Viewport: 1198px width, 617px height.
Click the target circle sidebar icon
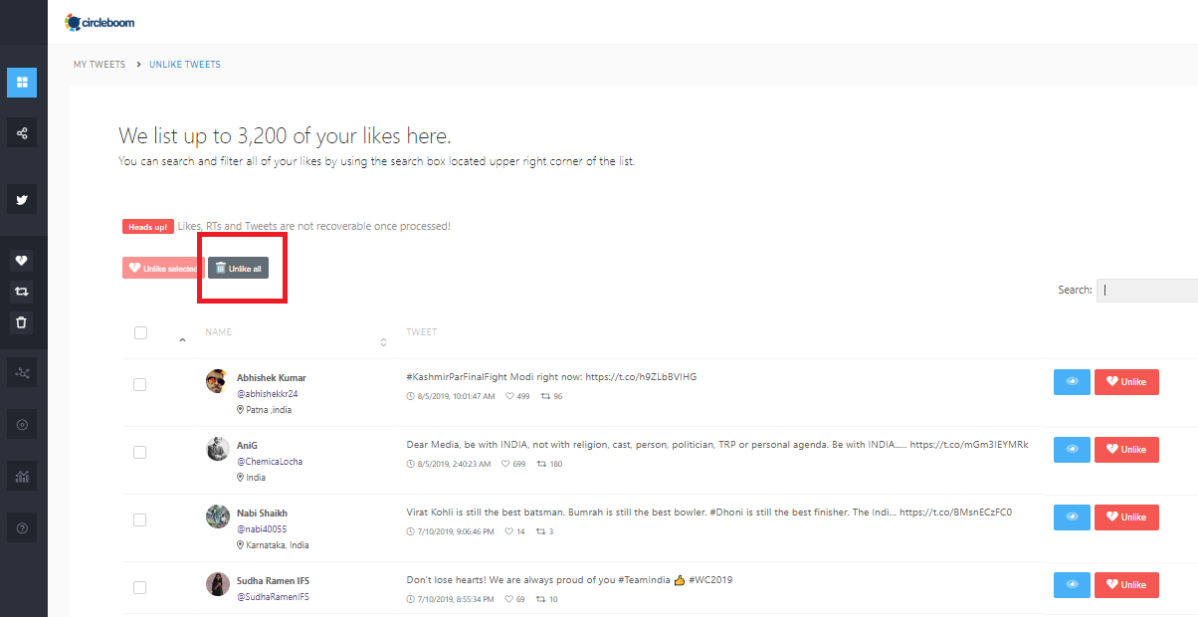pos(22,425)
